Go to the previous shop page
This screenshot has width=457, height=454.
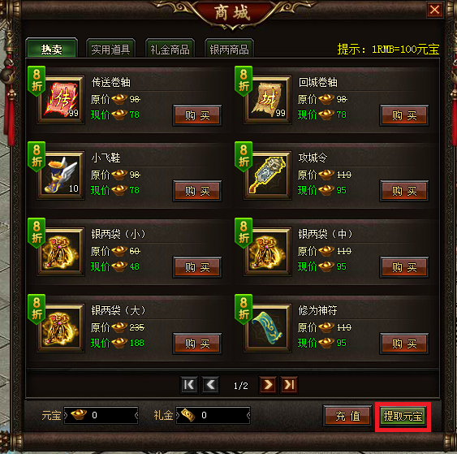tap(210, 385)
